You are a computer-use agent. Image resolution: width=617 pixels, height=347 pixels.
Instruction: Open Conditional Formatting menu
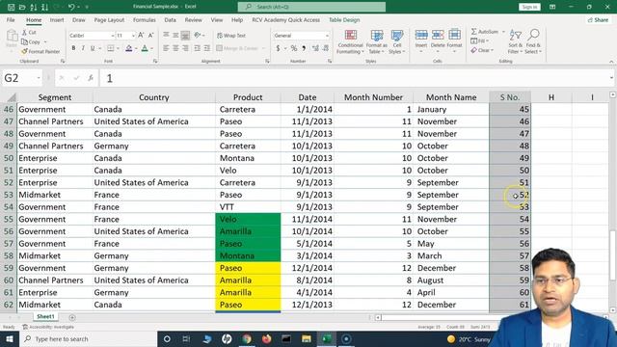(350, 41)
